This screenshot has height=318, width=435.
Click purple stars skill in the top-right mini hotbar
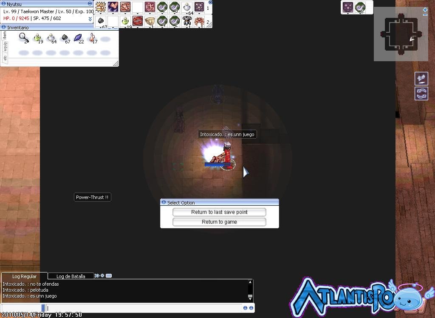(348, 7)
